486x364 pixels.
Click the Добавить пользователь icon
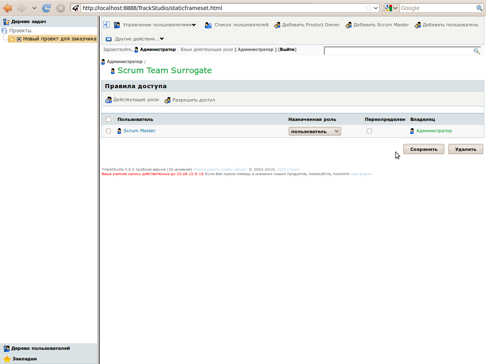pos(418,25)
